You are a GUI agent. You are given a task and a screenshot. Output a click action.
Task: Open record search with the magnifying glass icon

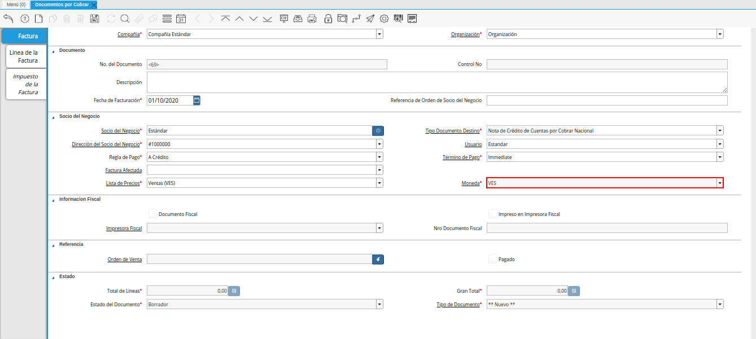click(125, 19)
